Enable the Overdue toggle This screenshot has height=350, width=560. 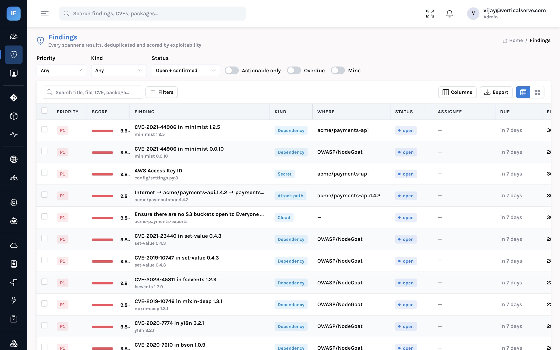point(294,71)
